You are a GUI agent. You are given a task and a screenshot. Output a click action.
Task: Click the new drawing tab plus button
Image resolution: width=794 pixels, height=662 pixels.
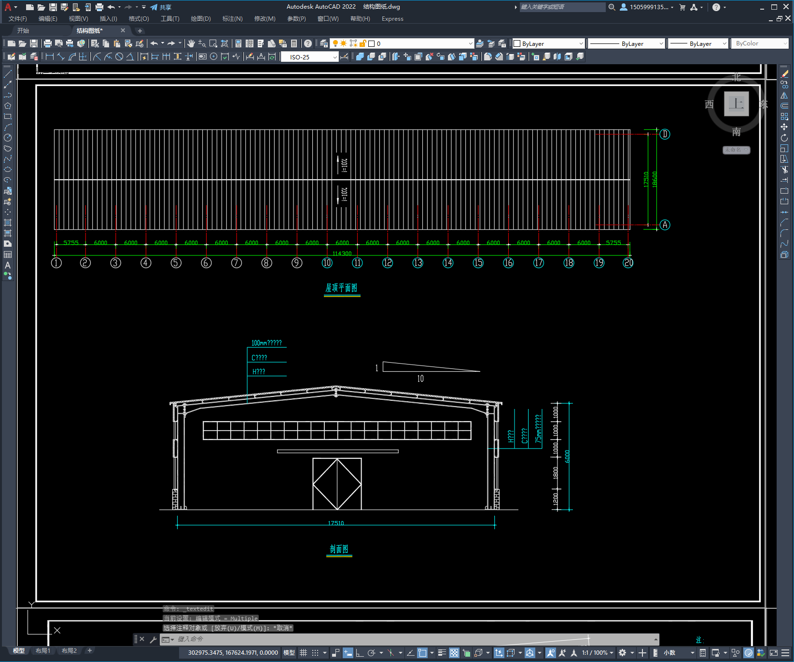140,31
